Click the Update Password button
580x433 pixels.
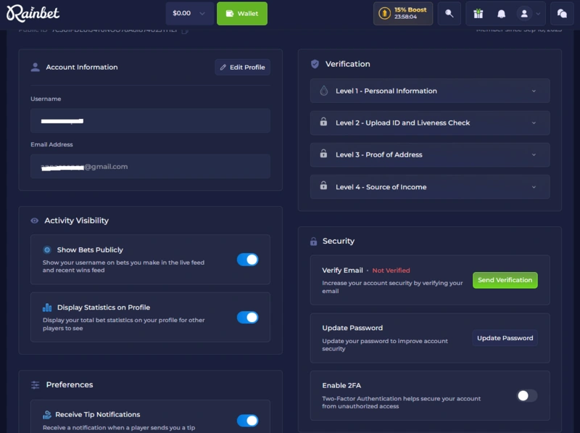click(x=505, y=337)
